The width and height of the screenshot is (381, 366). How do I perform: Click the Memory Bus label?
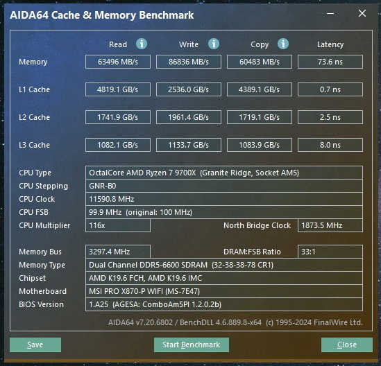point(40,252)
